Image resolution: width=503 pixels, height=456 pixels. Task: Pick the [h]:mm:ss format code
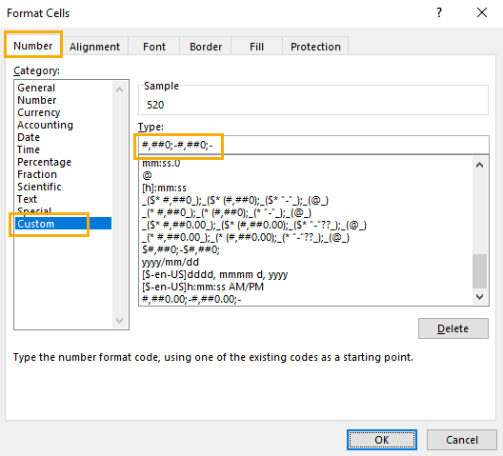[164, 188]
